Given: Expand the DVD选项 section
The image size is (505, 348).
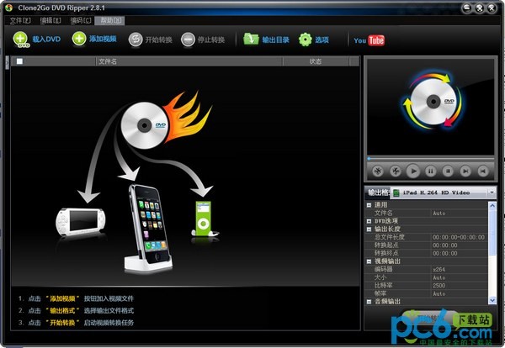Looking at the screenshot, I should (369, 221).
